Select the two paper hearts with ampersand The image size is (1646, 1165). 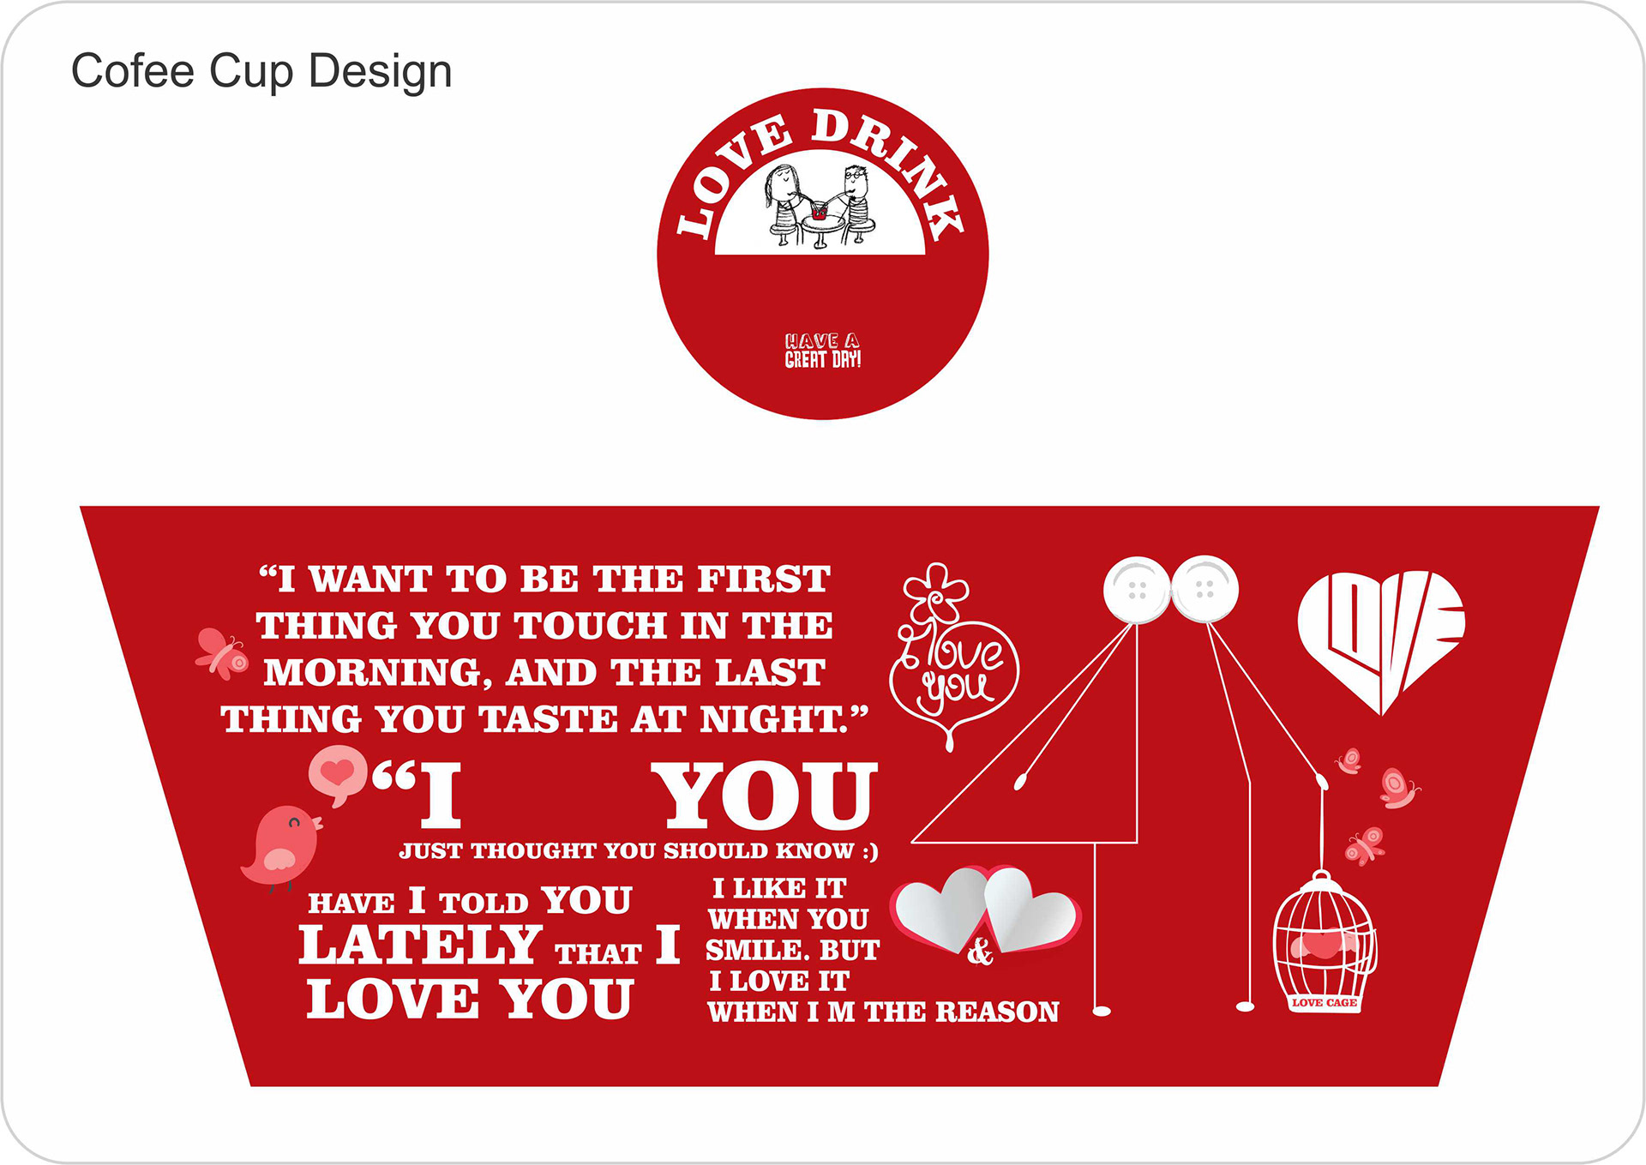click(986, 915)
